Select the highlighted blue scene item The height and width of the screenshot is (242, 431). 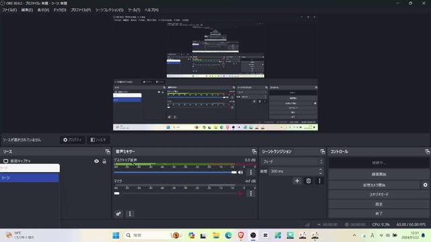tap(30, 177)
